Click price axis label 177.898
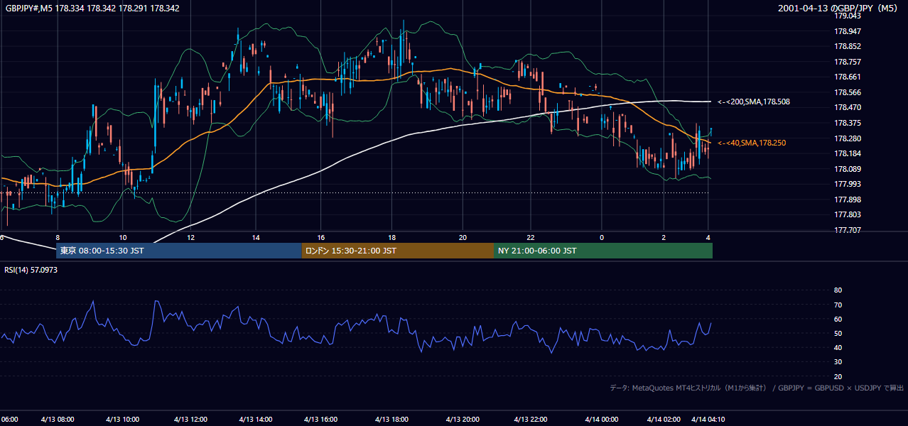 [848, 200]
